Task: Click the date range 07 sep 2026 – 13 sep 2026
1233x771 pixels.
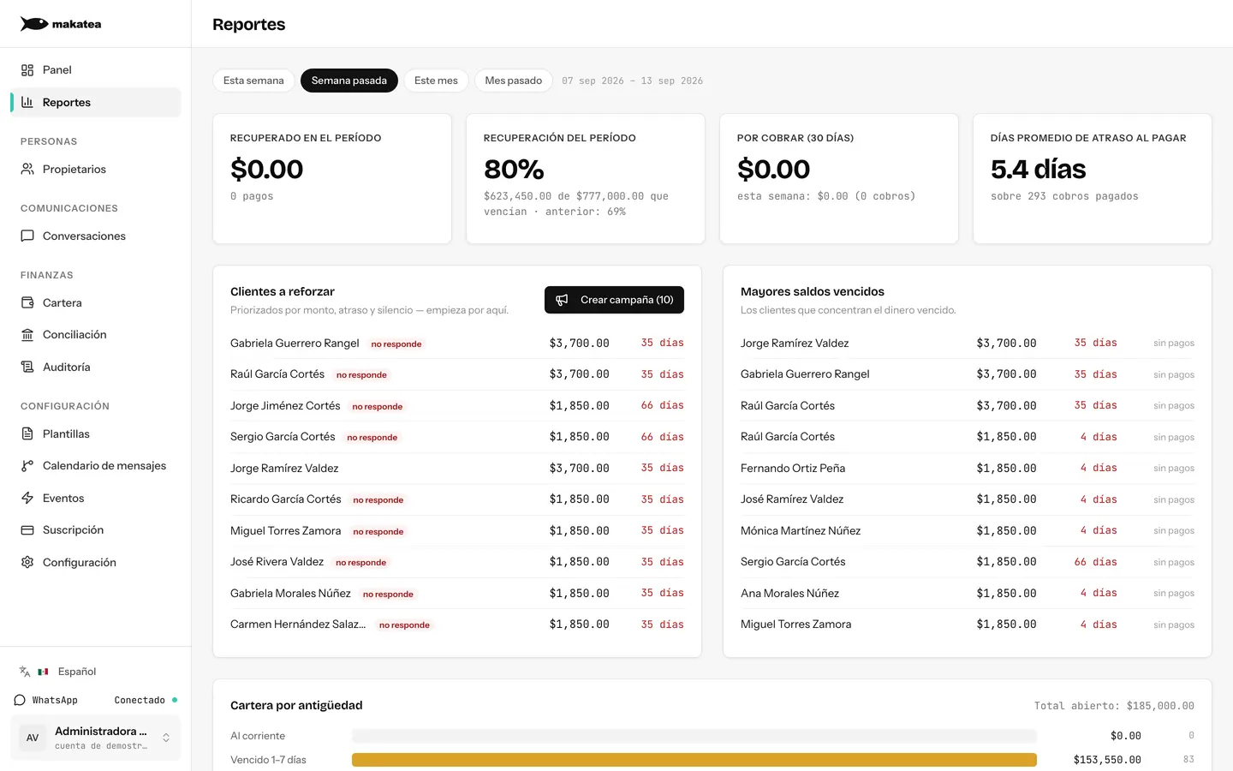Action: point(632,81)
